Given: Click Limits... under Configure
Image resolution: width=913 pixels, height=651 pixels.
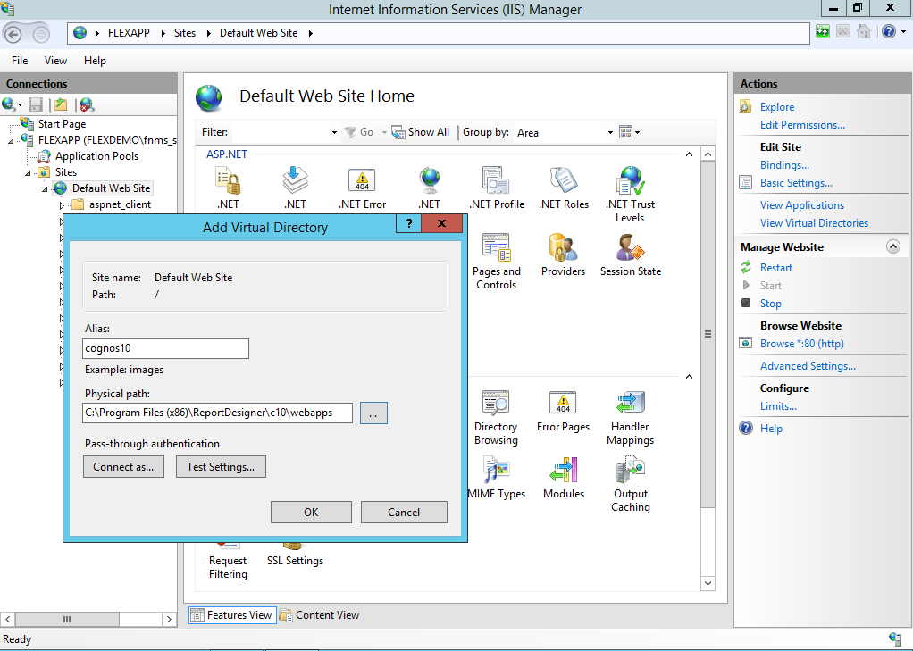Looking at the screenshot, I should [x=778, y=405].
